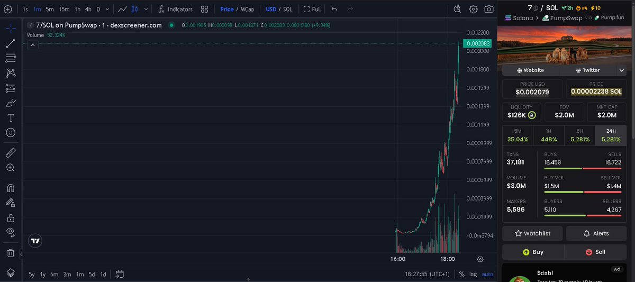This screenshot has width=635, height=282.
Task: Select the 5m timeframe
Action: coord(49,9)
